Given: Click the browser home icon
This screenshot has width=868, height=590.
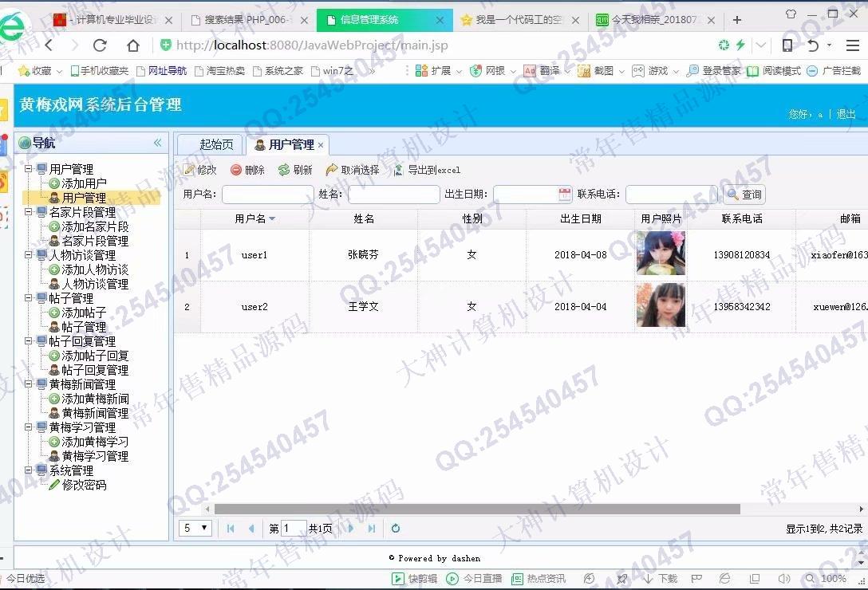Looking at the screenshot, I should (133, 45).
